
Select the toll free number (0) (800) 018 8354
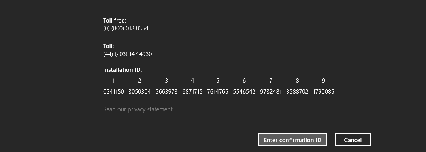pyautogui.click(x=126, y=28)
